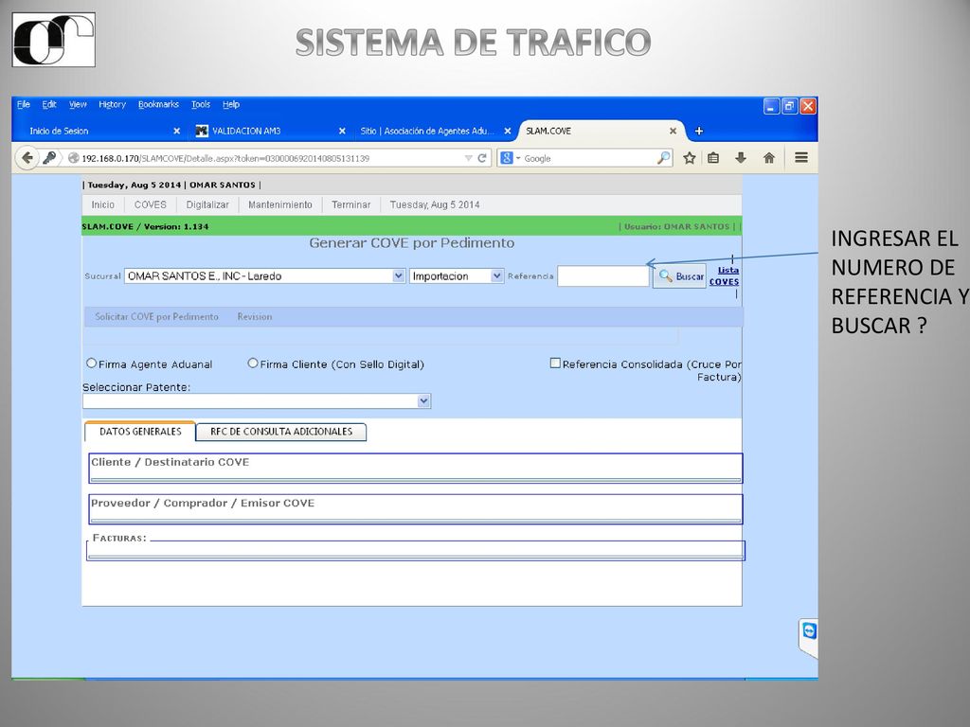The image size is (970, 727).
Task: Select Firma Agente Aduanal radio button
Action: click(x=92, y=363)
